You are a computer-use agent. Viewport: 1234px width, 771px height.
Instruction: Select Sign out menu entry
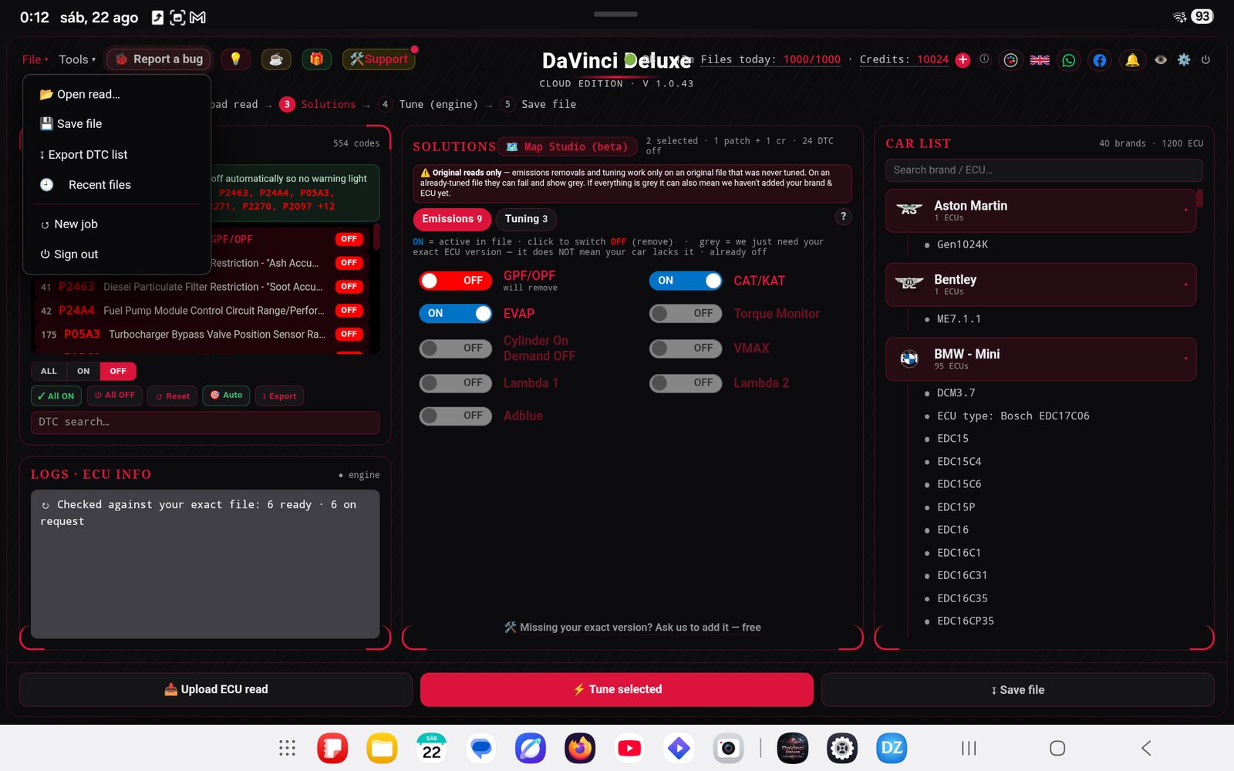(116, 254)
